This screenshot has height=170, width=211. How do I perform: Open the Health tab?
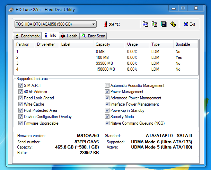[x=69, y=36]
